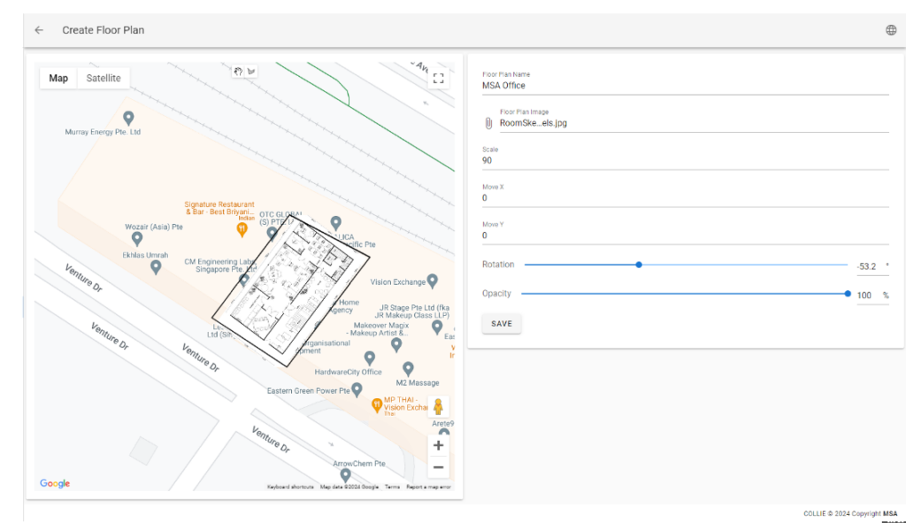This screenshot has height=523, width=906.
Task: Zoom in on the map
Action: [x=439, y=445]
